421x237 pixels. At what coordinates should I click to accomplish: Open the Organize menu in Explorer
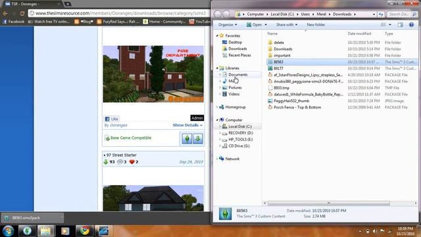pos(228,25)
